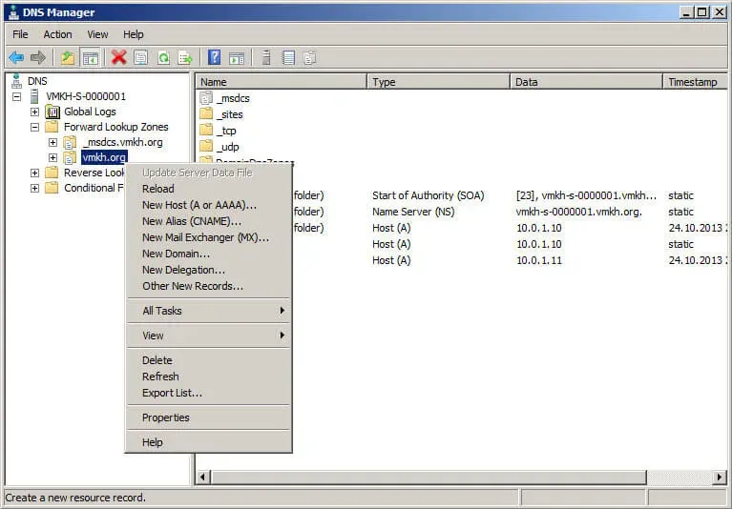
Task: Click the horizontal scrollbar right arrow
Action: coord(720,477)
